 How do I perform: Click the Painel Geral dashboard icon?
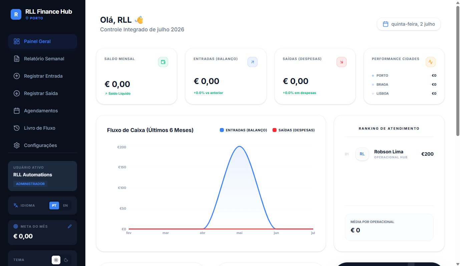(17, 41)
